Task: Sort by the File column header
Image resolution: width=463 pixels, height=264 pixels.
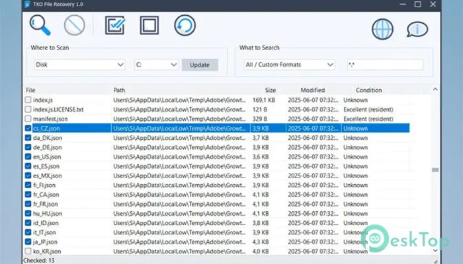Action: tap(30, 90)
